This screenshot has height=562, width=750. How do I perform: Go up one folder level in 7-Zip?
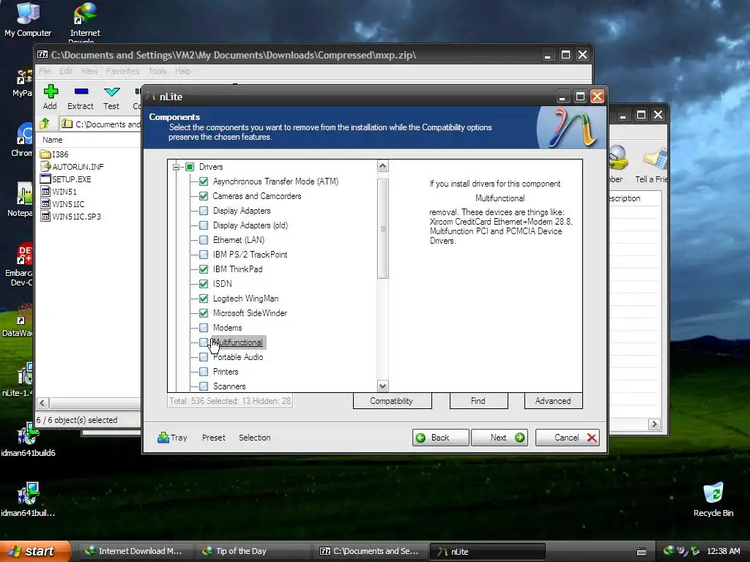click(x=45, y=124)
